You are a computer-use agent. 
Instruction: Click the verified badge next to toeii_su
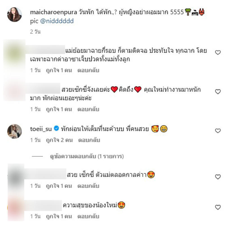point(56,129)
